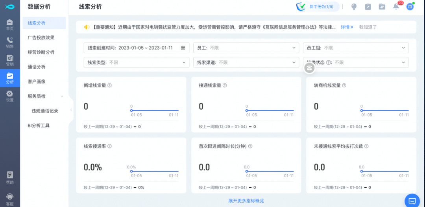Dismiss notice with 我知道了
The height and width of the screenshot is (207, 425).
pyautogui.click(x=368, y=27)
